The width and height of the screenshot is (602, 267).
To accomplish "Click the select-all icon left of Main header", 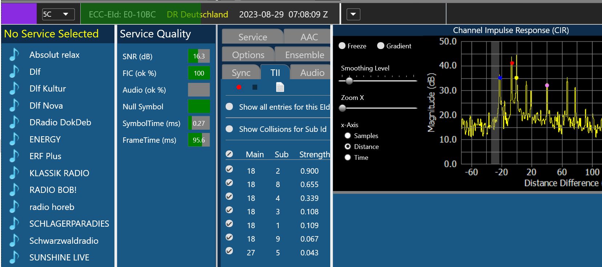I will click(229, 154).
